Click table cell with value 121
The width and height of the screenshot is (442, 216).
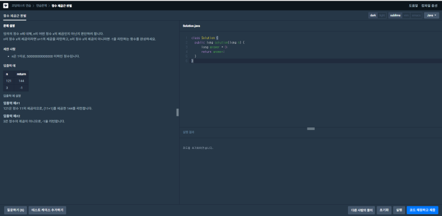click(8, 81)
